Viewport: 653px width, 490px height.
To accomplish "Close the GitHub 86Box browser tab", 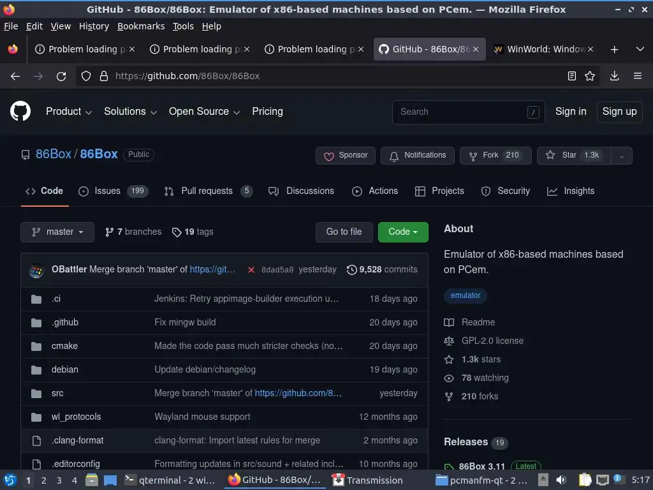I will pyautogui.click(x=476, y=49).
